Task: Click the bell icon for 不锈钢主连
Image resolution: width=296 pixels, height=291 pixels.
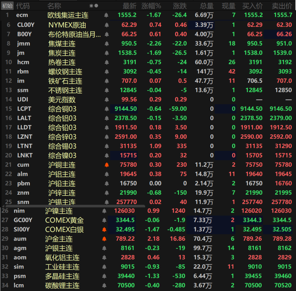Action: coord(107,90)
